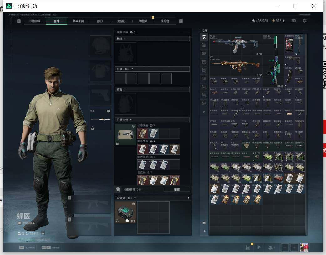Select the LA-3C item in stash
Screen dimensions: 326x255
[x=268, y=93]
